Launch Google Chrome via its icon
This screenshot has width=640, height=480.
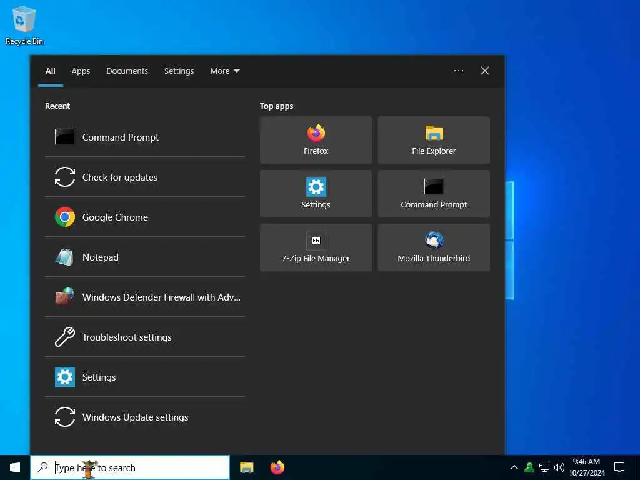[65, 217]
